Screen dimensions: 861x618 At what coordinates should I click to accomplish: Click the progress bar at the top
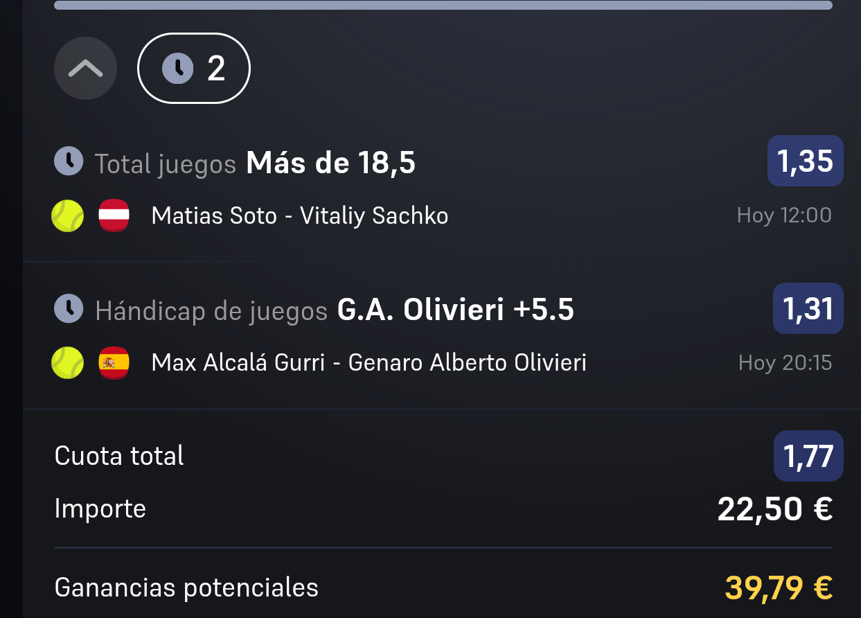[x=443, y=5]
